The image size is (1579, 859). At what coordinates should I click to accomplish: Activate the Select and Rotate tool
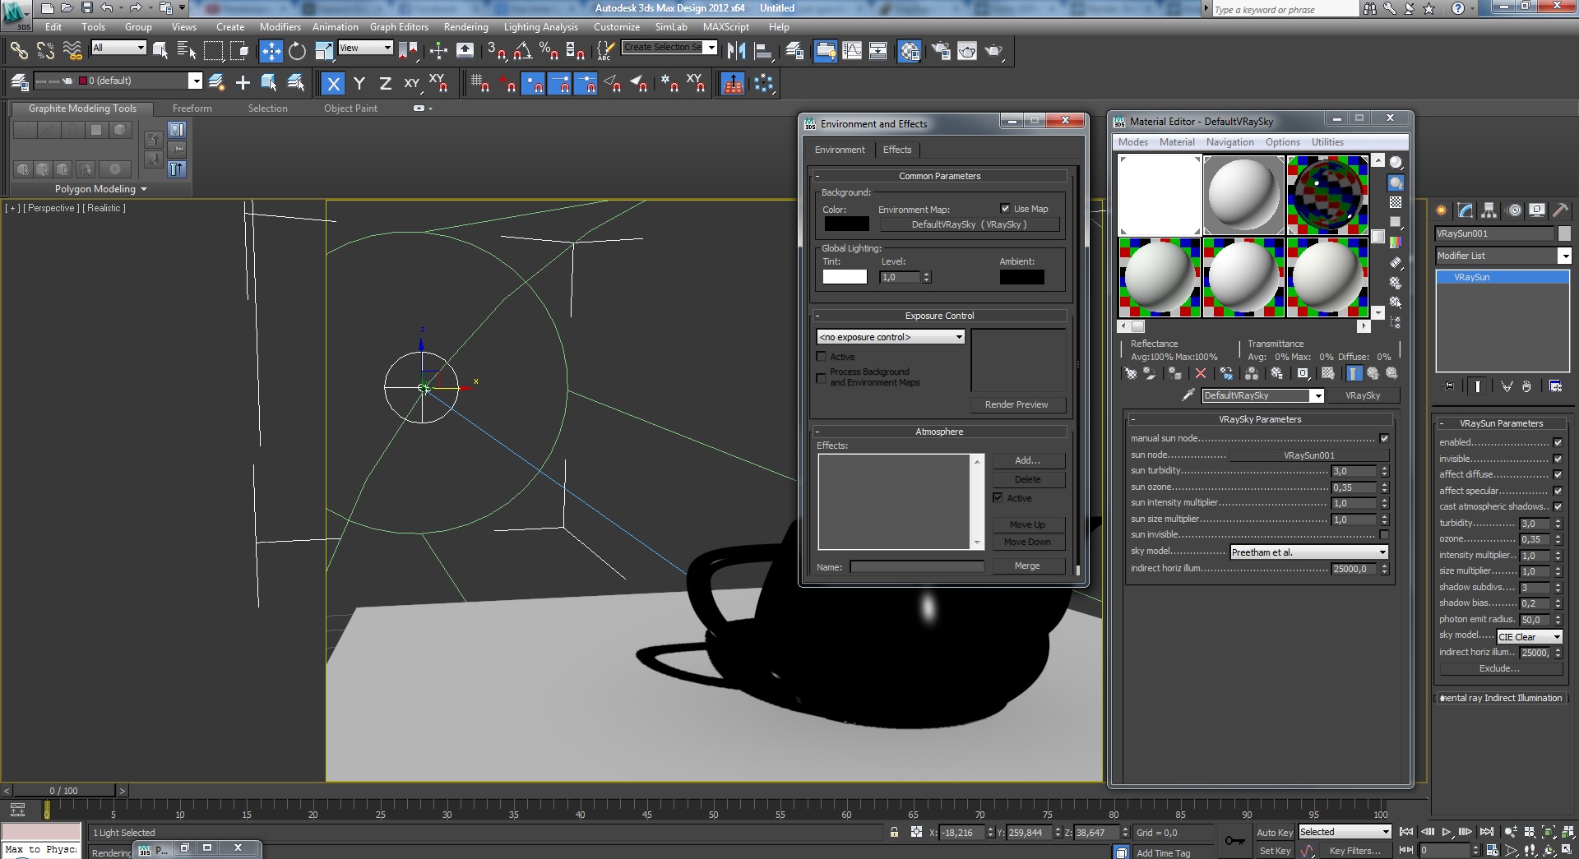coord(297,51)
